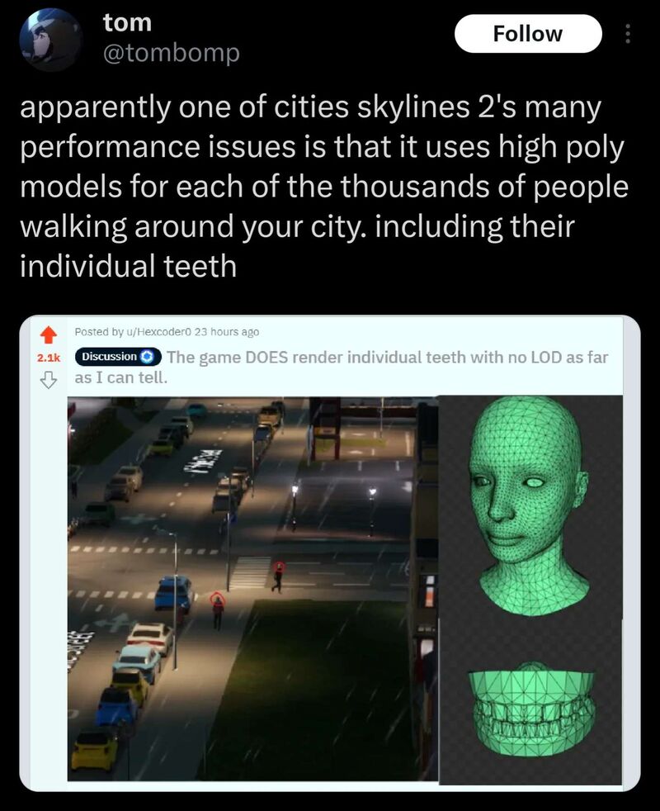The height and width of the screenshot is (811, 660).
Task: Click the 2.1k vote count
Action: (x=48, y=358)
